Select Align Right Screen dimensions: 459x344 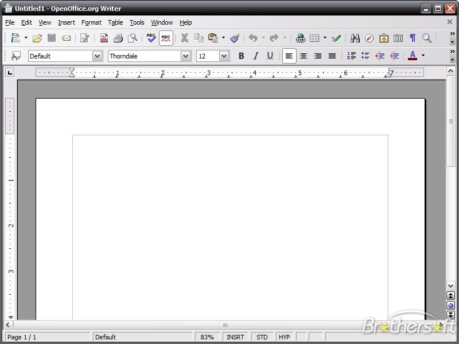point(318,56)
